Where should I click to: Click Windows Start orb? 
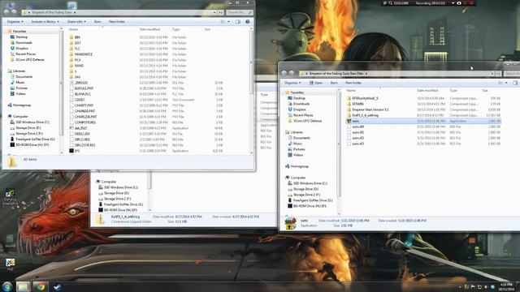6,286
